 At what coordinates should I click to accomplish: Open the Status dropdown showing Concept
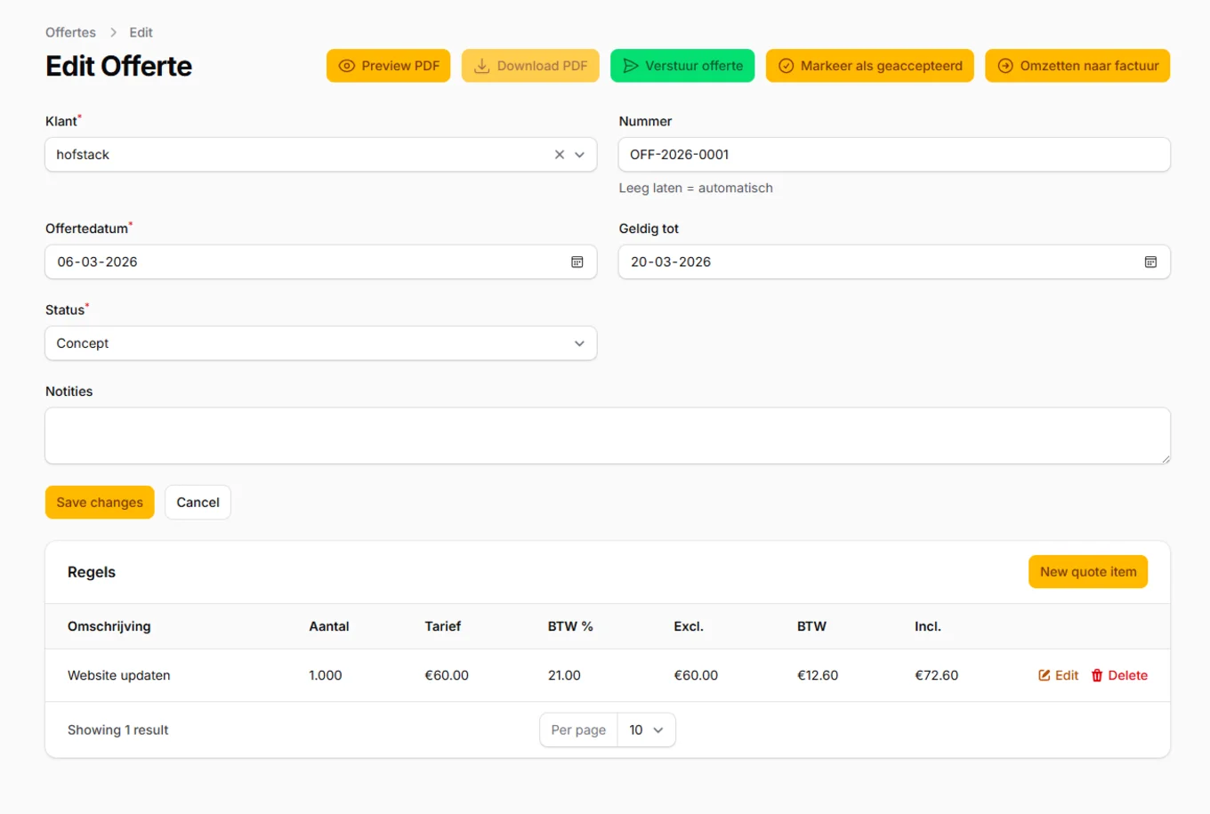[x=320, y=343]
